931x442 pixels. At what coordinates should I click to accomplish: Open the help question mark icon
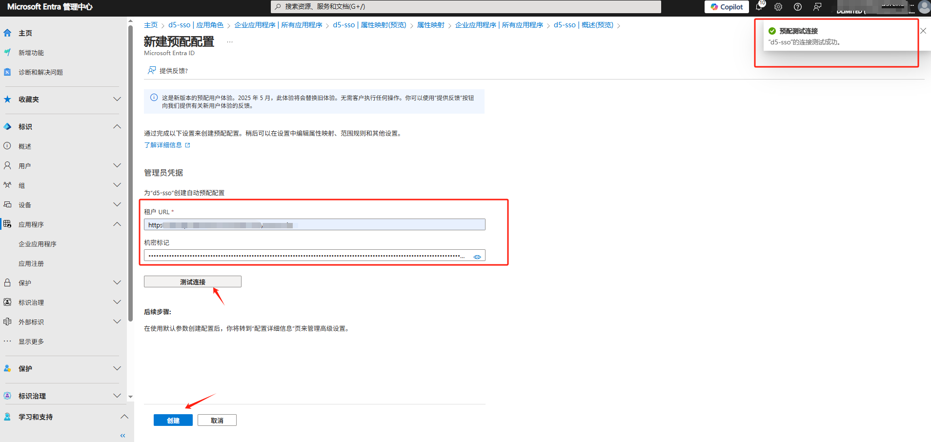pos(798,7)
